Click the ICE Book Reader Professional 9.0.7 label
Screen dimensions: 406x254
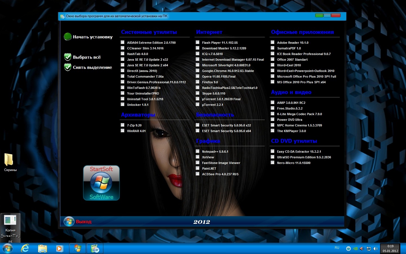click(x=304, y=54)
